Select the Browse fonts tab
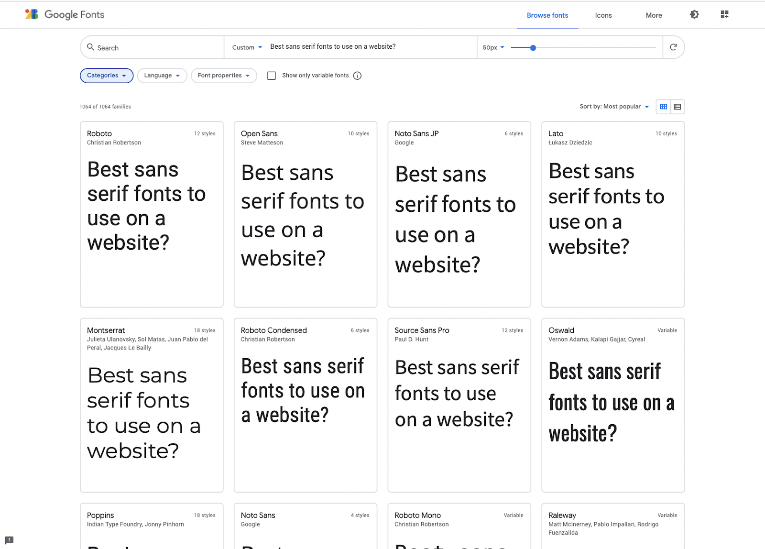This screenshot has width=765, height=549. tap(547, 15)
